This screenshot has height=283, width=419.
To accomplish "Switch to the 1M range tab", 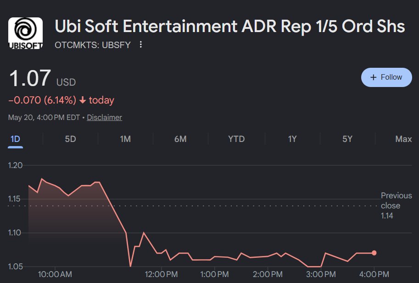I will tap(125, 139).
